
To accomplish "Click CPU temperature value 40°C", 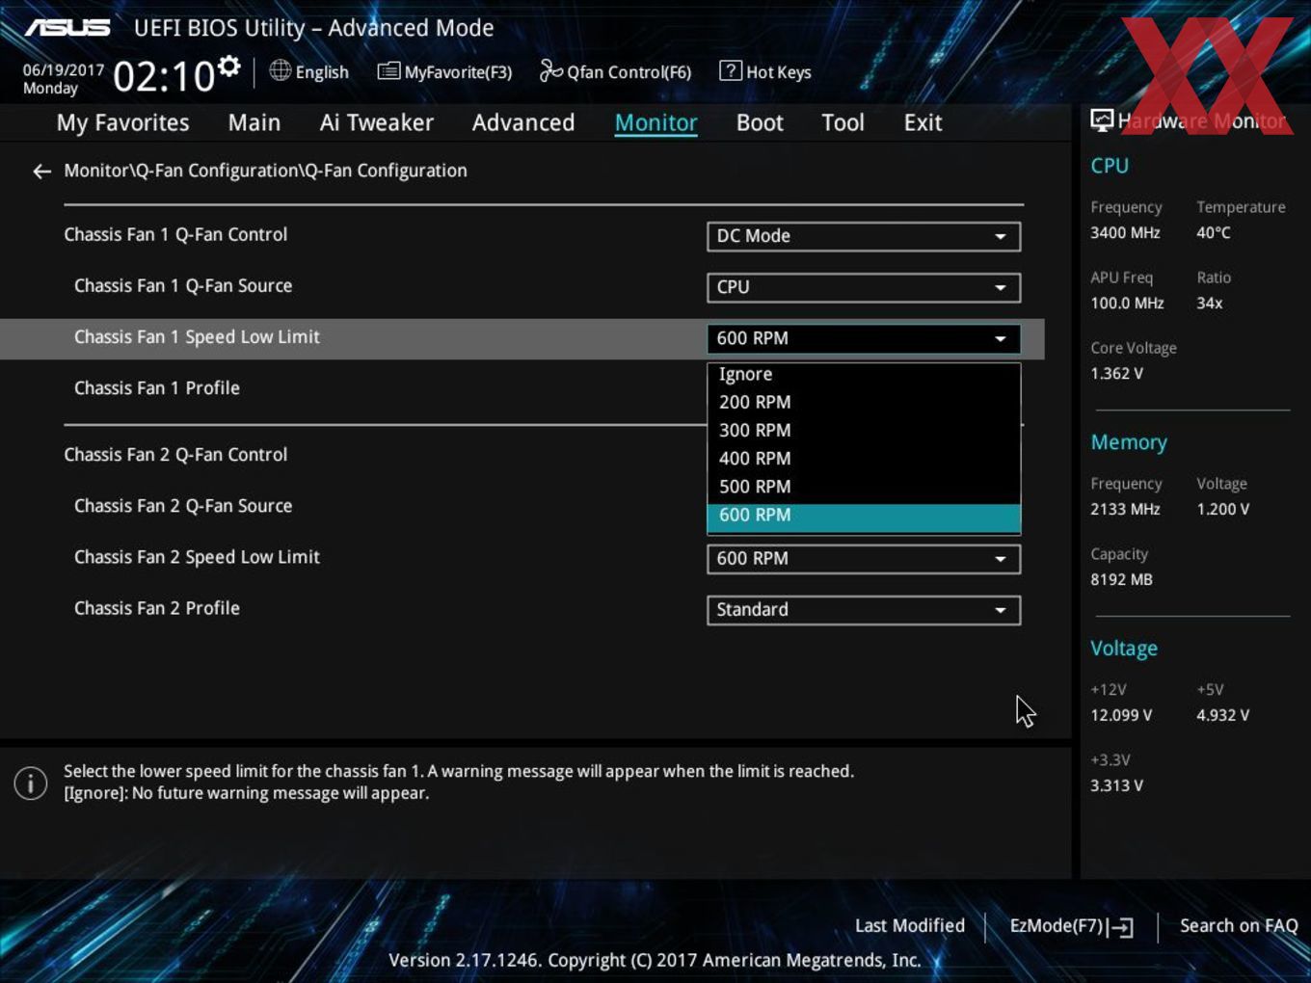I will tap(1214, 233).
